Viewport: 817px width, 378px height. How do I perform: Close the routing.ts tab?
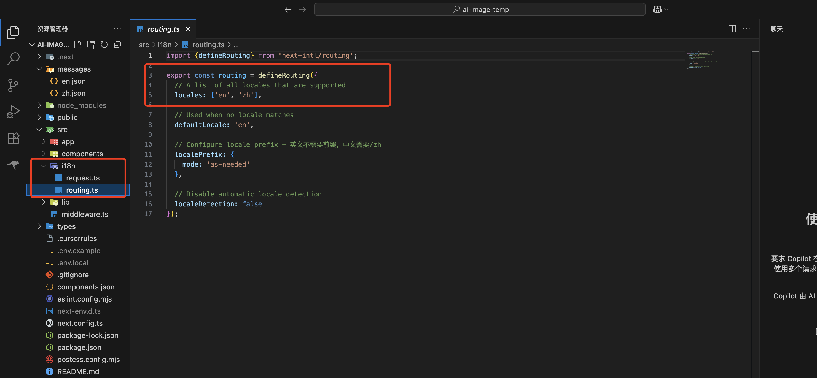pyautogui.click(x=188, y=29)
